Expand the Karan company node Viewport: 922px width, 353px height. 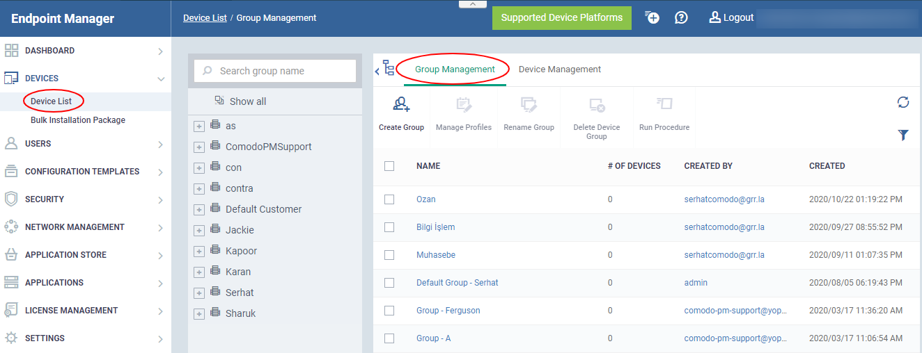(199, 272)
